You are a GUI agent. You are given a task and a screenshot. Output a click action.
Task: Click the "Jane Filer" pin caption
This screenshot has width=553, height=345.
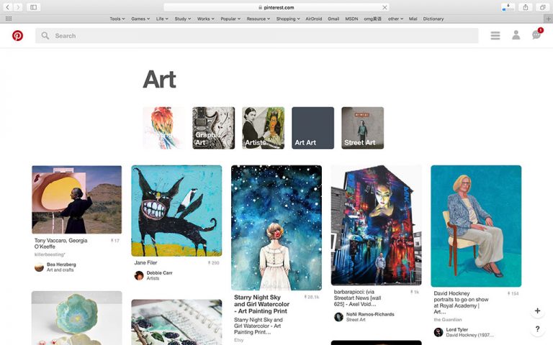coord(145,262)
